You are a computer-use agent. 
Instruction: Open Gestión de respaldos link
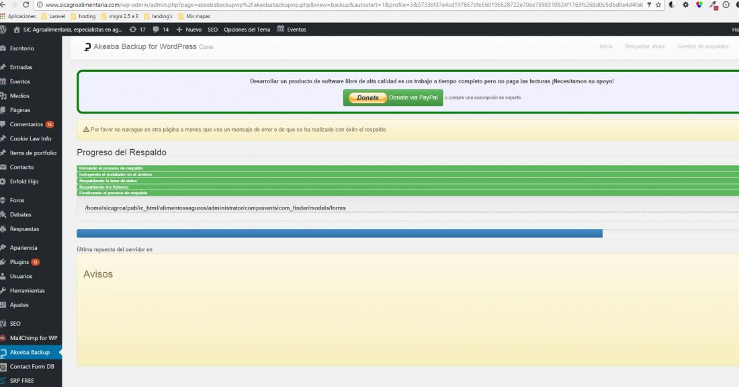[x=703, y=46]
